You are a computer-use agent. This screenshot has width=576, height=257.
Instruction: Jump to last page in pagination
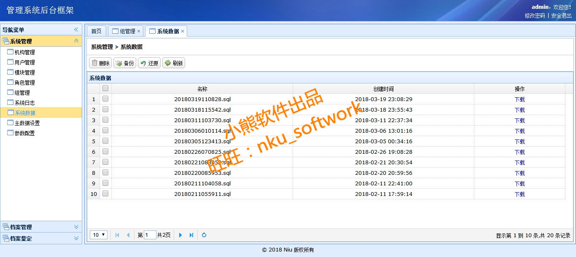tap(191, 235)
